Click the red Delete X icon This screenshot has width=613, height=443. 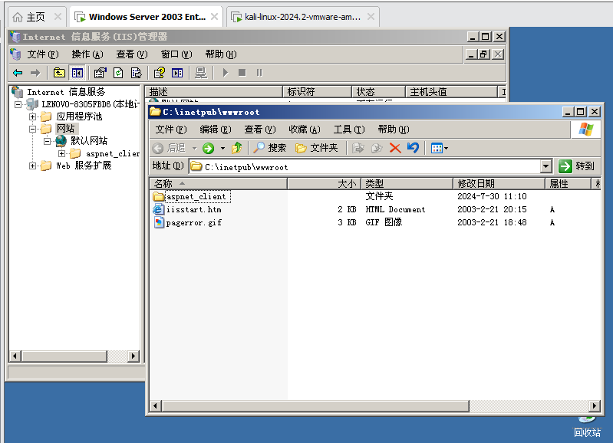pyautogui.click(x=395, y=148)
